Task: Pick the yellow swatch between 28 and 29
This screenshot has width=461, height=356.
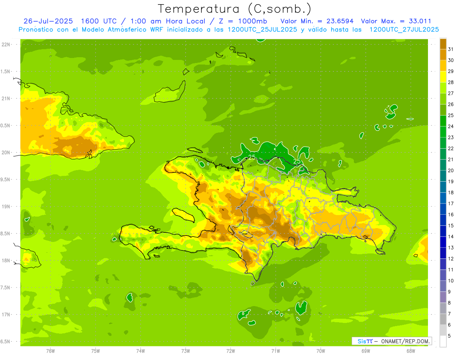Action: coord(443,77)
